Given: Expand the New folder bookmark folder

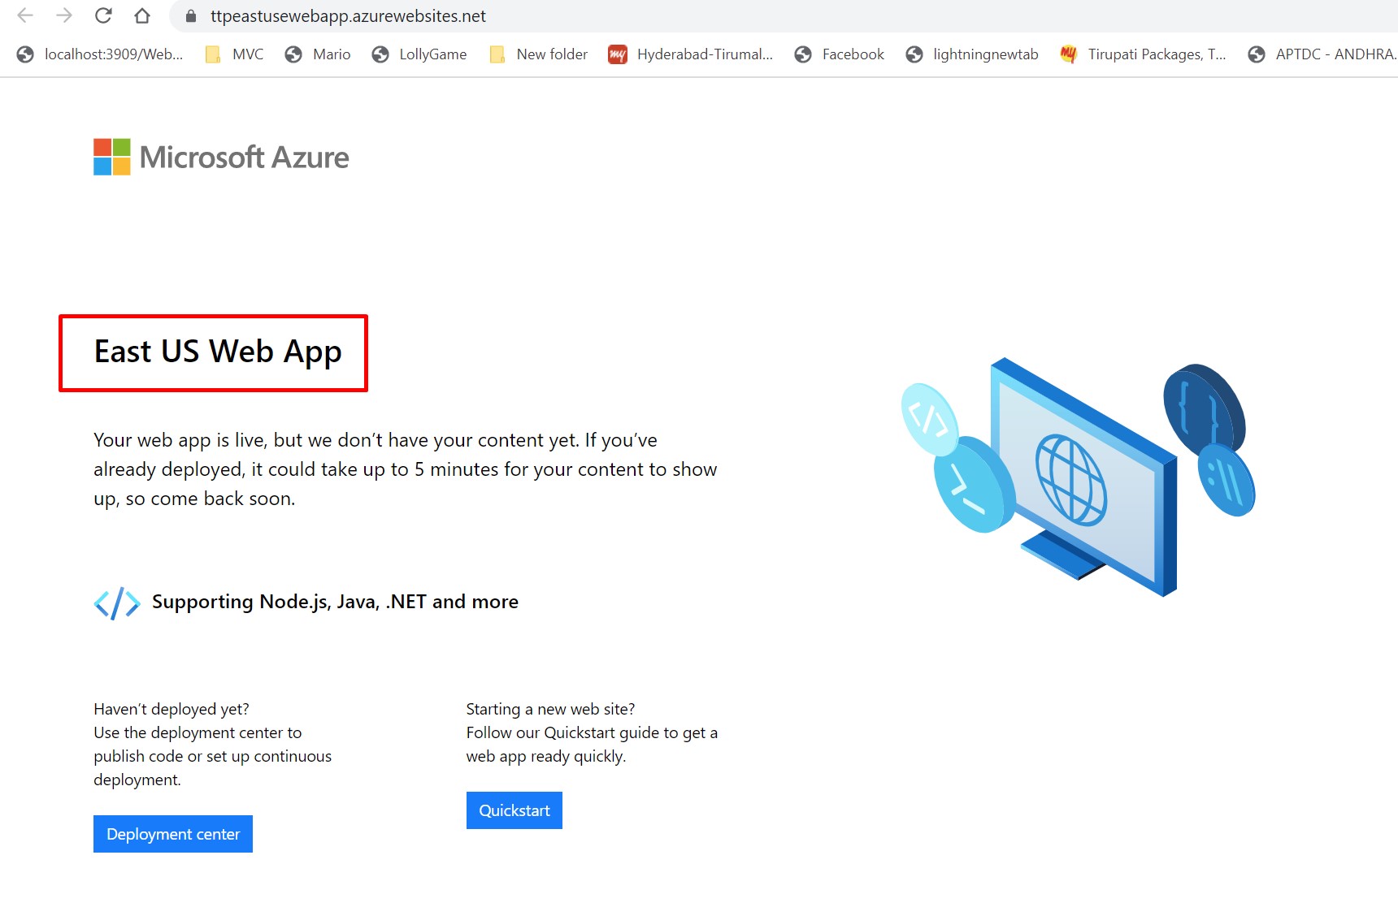Looking at the screenshot, I should point(539,54).
